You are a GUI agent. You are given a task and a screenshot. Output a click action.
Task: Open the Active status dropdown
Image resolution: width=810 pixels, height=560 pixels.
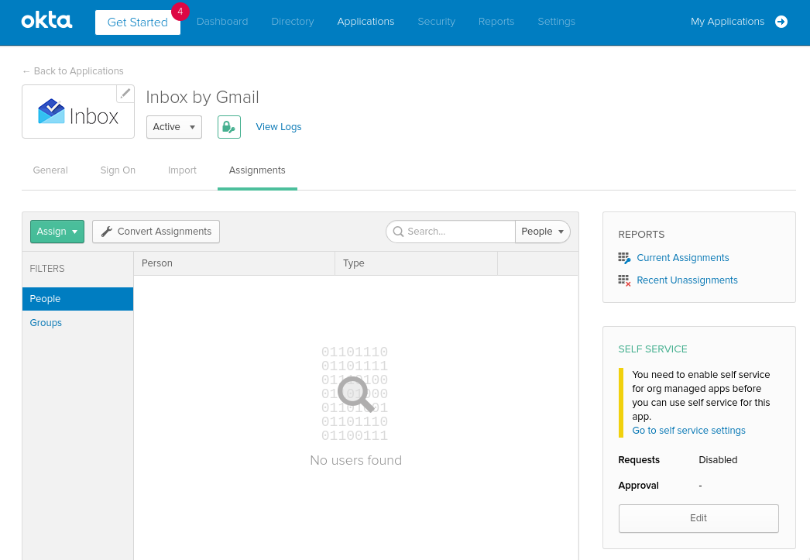pos(174,127)
